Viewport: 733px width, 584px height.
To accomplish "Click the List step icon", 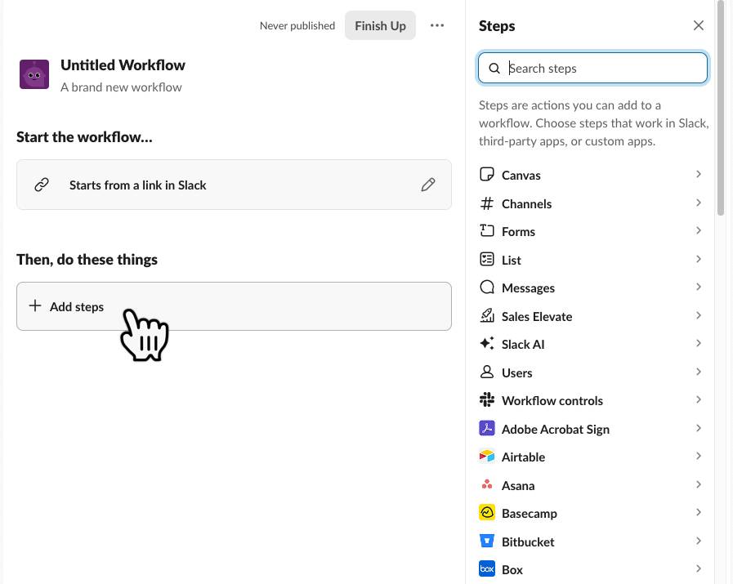I will 487,259.
